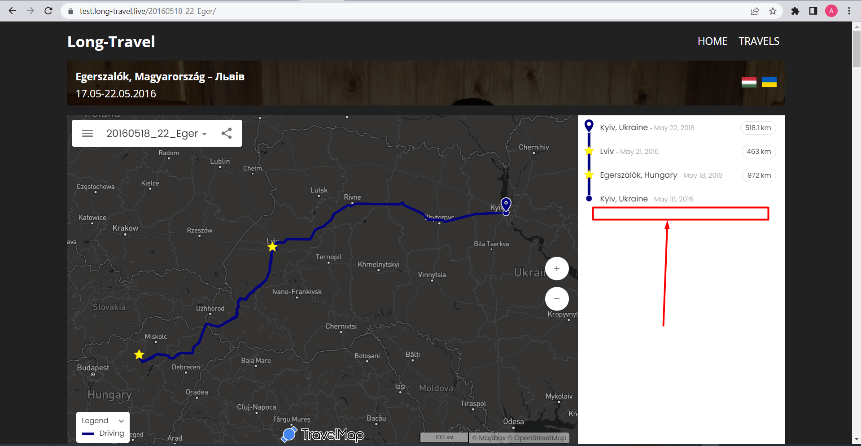Collapse the Legend panel

[x=121, y=421]
